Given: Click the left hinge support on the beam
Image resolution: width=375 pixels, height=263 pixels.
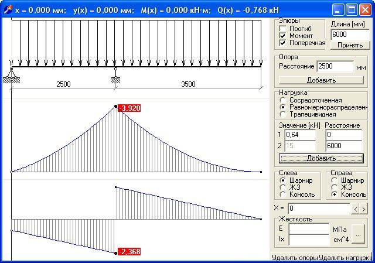Looking at the screenshot, I should click(11, 74).
